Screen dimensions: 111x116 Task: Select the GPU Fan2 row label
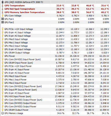[x=9, y=22]
